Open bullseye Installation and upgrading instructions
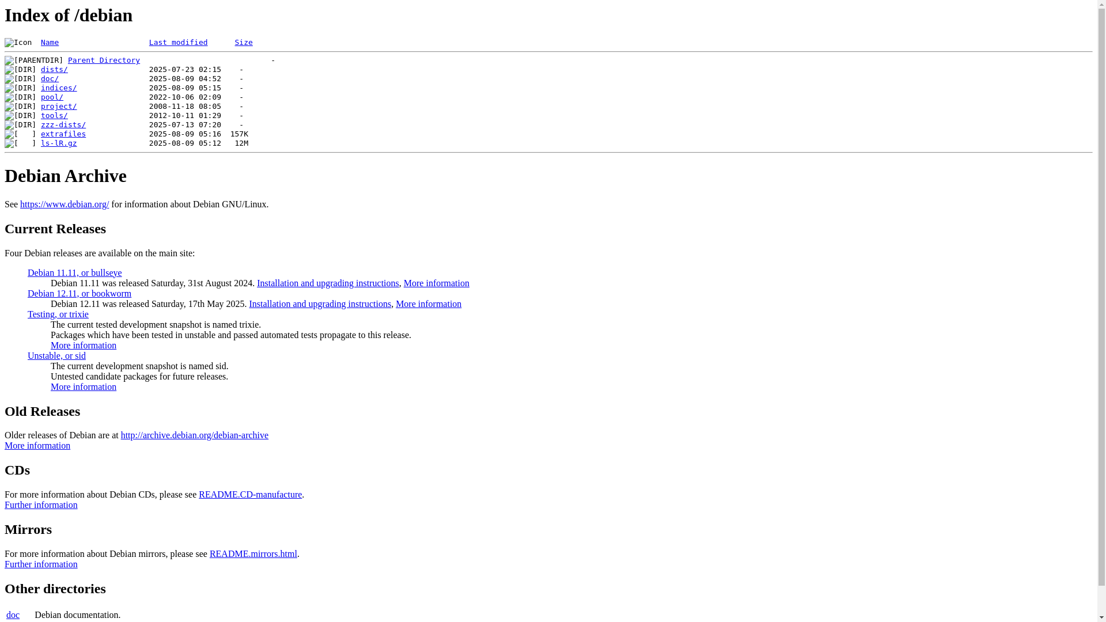This screenshot has height=622, width=1106. tap(328, 283)
